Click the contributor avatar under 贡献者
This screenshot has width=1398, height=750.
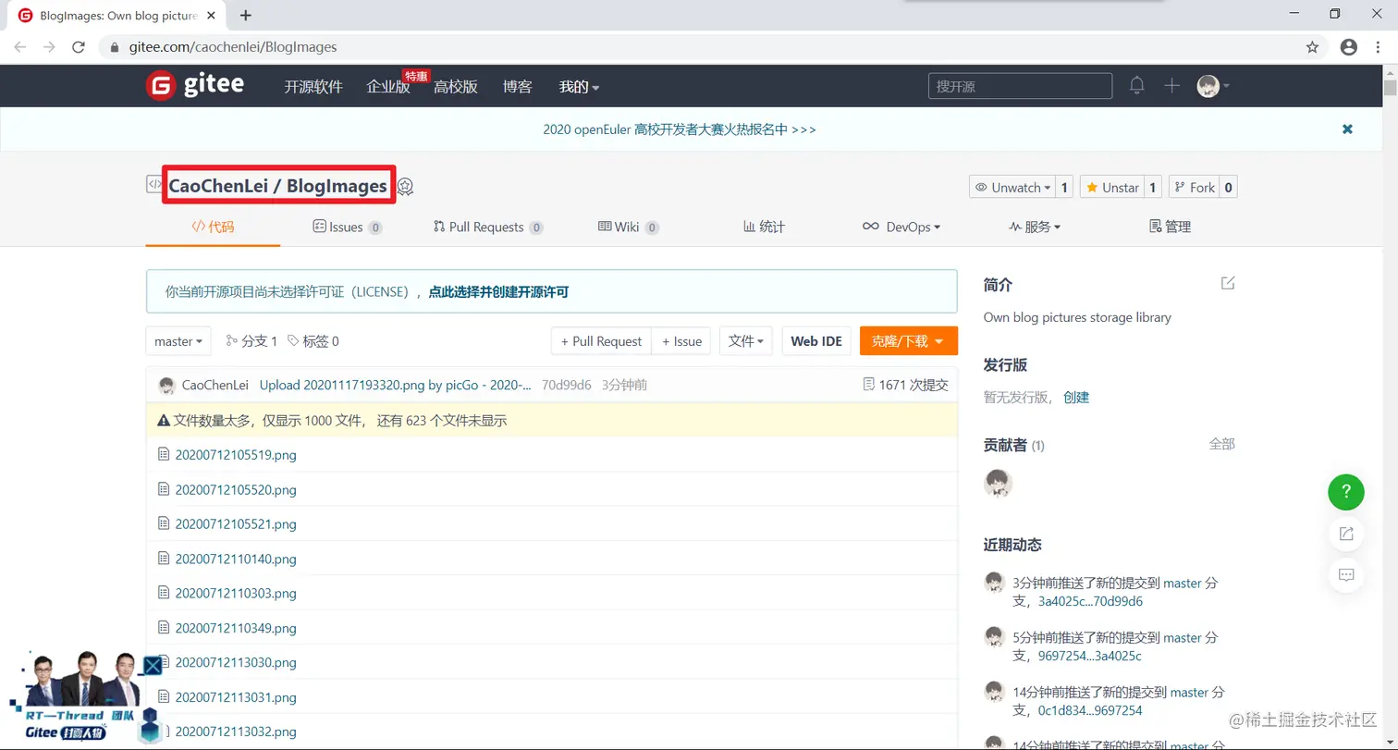[998, 482]
